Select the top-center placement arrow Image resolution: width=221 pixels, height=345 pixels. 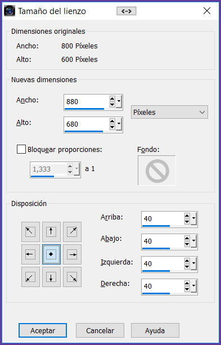[x=51, y=232]
